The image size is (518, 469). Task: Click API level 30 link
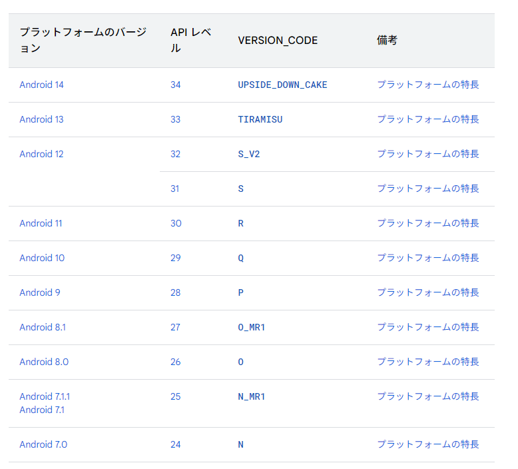pyautogui.click(x=176, y=223)
